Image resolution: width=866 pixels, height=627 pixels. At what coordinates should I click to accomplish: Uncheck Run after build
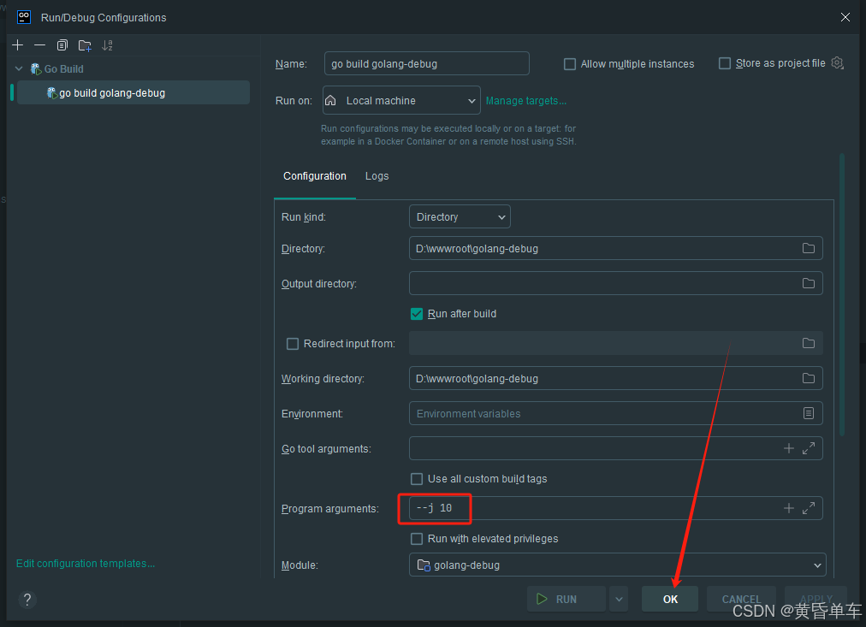(x=417, y=314)
